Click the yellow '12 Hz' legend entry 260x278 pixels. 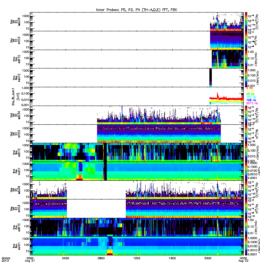click(250, 91)
